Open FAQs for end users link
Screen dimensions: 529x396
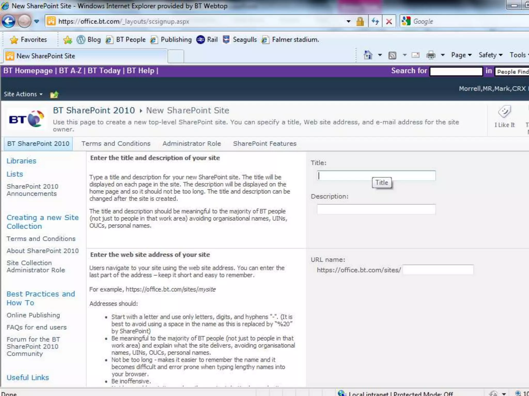(37, 327)
